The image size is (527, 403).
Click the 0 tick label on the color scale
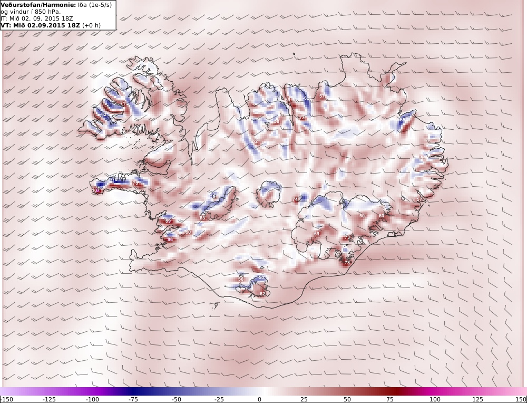pyautogui.click(x=259, y=400)
